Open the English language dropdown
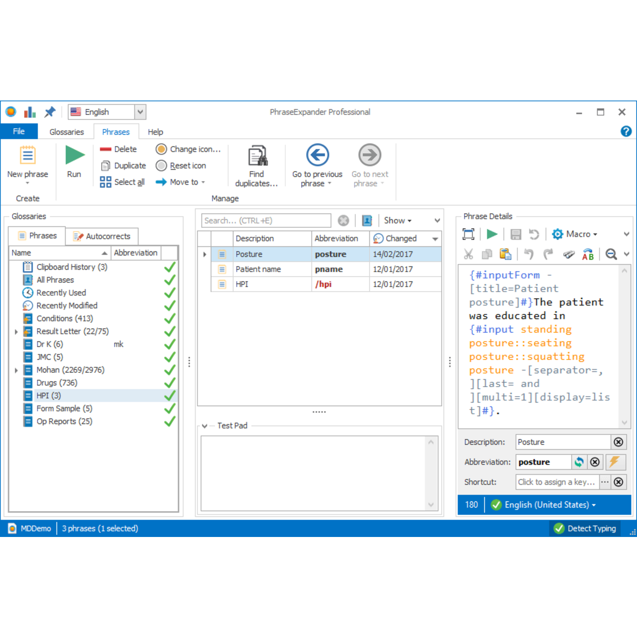This screenshot has width=637, height=637. pyautogui.click(x=140, y=112)
